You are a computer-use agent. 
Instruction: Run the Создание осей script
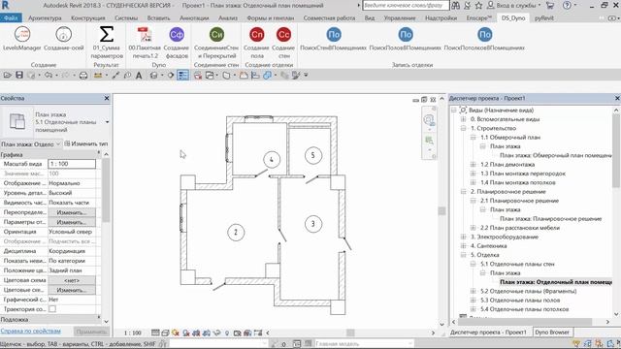[x=63, y=39]
